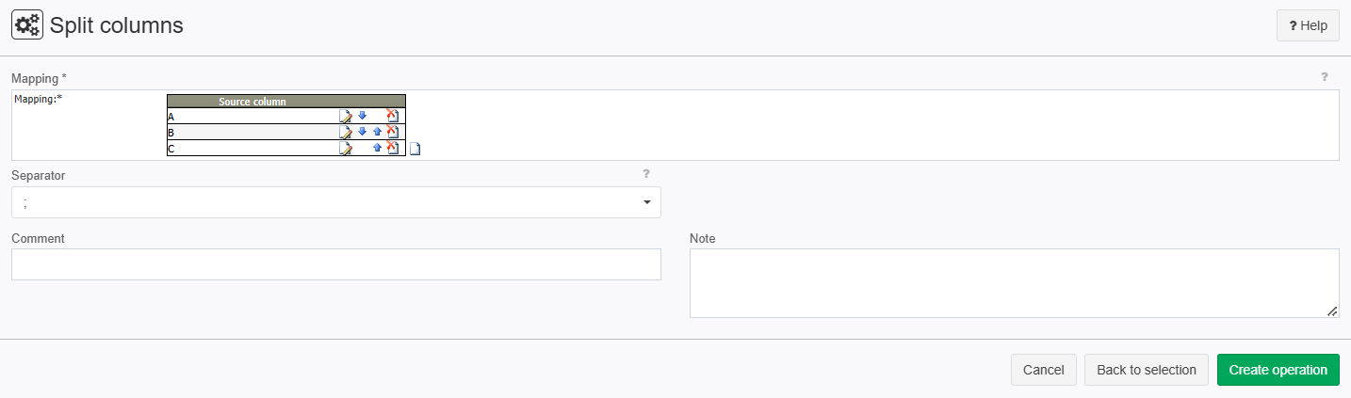Focus the Comment input field
The image size is (1351, 398).
[x=336, y=264]
